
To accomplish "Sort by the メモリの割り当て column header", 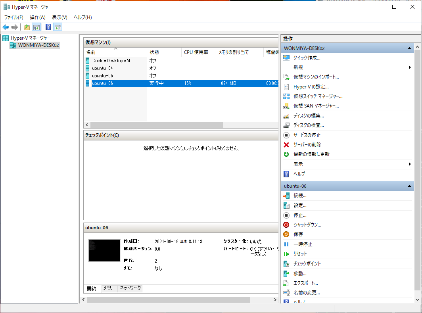I will coord(239,52).
